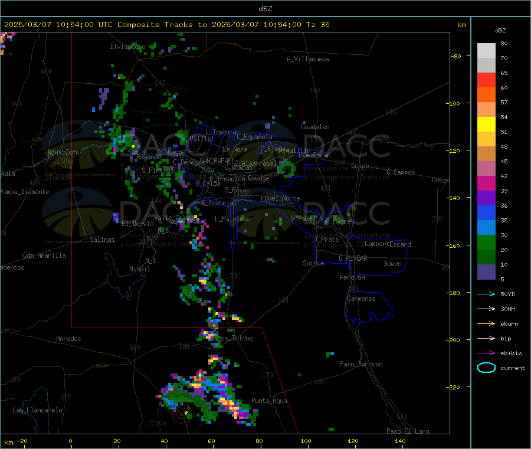The width and height of the screenshot is (531, 449).
Task: Click the 50YD cyan arrow legend icon
Action: (x=486, y=294)
